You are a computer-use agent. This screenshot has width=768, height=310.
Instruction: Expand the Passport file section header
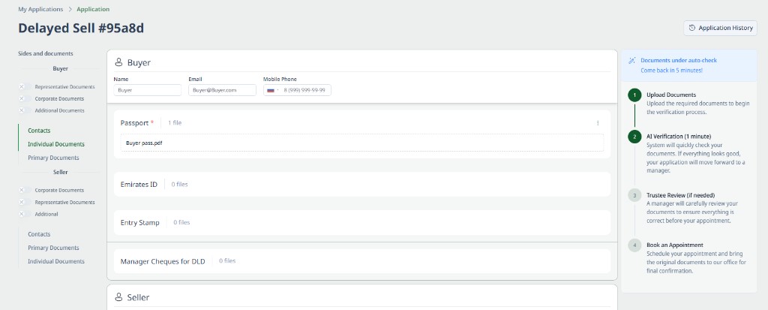(362, 123)
